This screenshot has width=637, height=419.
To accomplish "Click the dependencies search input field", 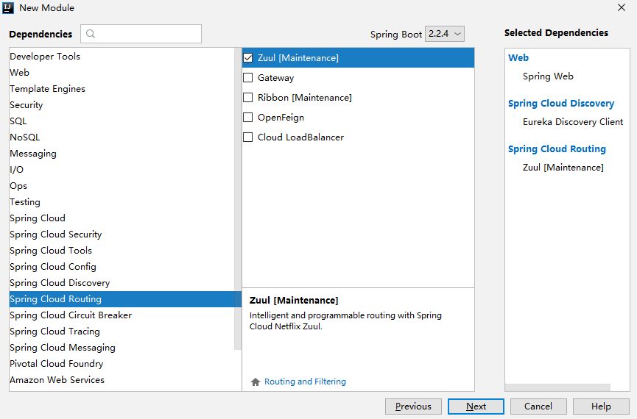I will tap(141, 34).
